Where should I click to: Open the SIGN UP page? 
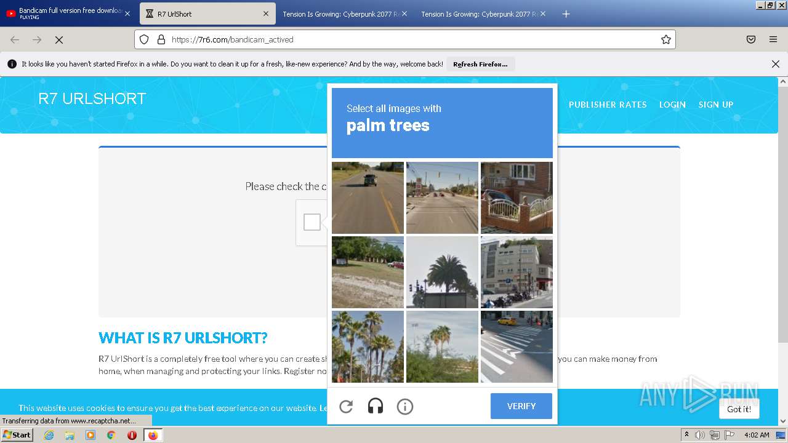click(716, 105)
